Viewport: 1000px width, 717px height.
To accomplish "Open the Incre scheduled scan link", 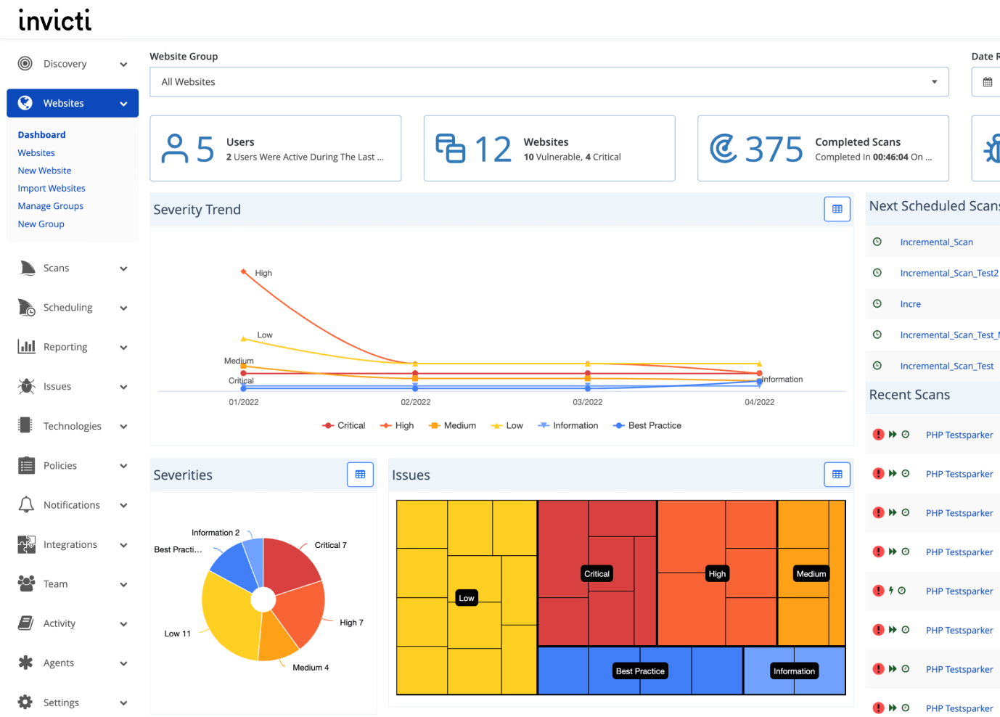I will click(911, 304).
